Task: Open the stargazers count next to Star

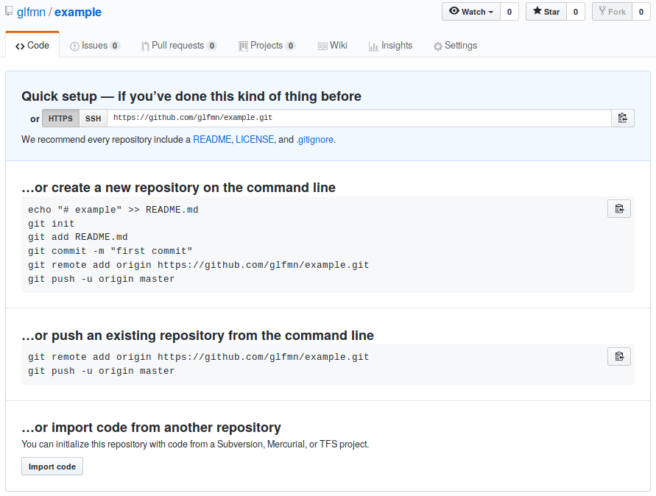Action: [576, 12]
